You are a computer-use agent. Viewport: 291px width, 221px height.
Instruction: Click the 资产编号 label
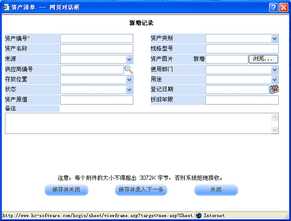pyautogui.click(x=17, y=38)
